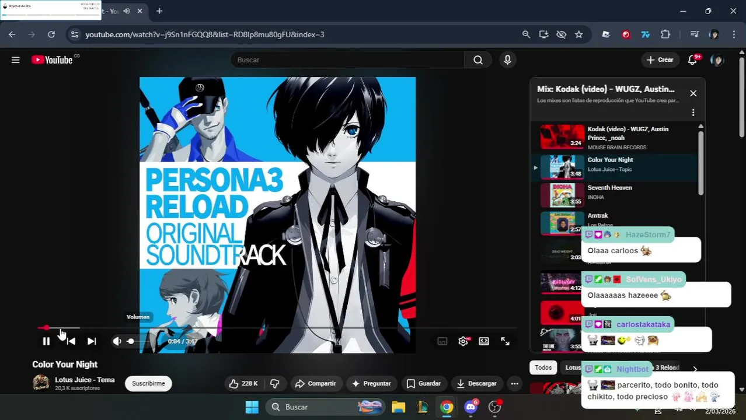Open the Windows Start menu
Image resolution: width=746 pixels, height=420 pixels.
pyautogui.click(x=252, y=407)
